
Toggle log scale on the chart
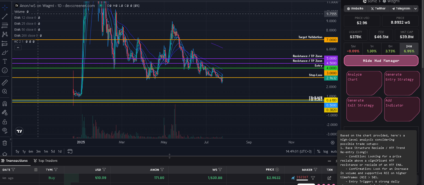click(325, 151)
